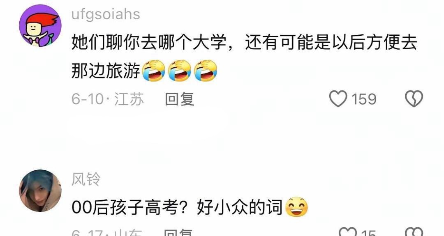Click the middle laughing-crying emoji
This screenshot has height=236, width=444.
180,71
